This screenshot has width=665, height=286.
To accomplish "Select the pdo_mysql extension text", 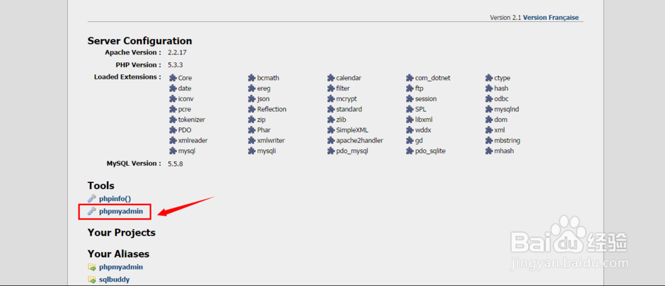I will click(352, 151).
